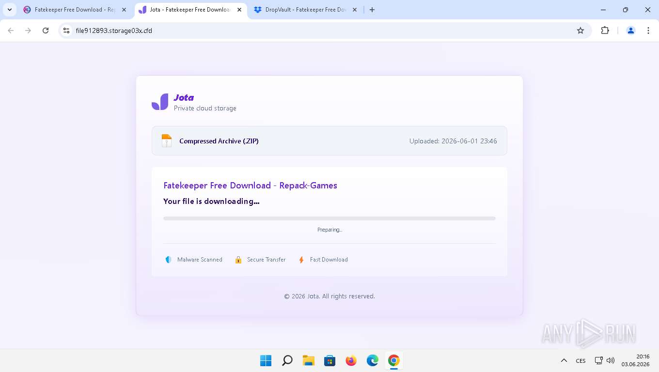Click Fatekeeper Free Download - Repack-Games heading

[250, 186]
